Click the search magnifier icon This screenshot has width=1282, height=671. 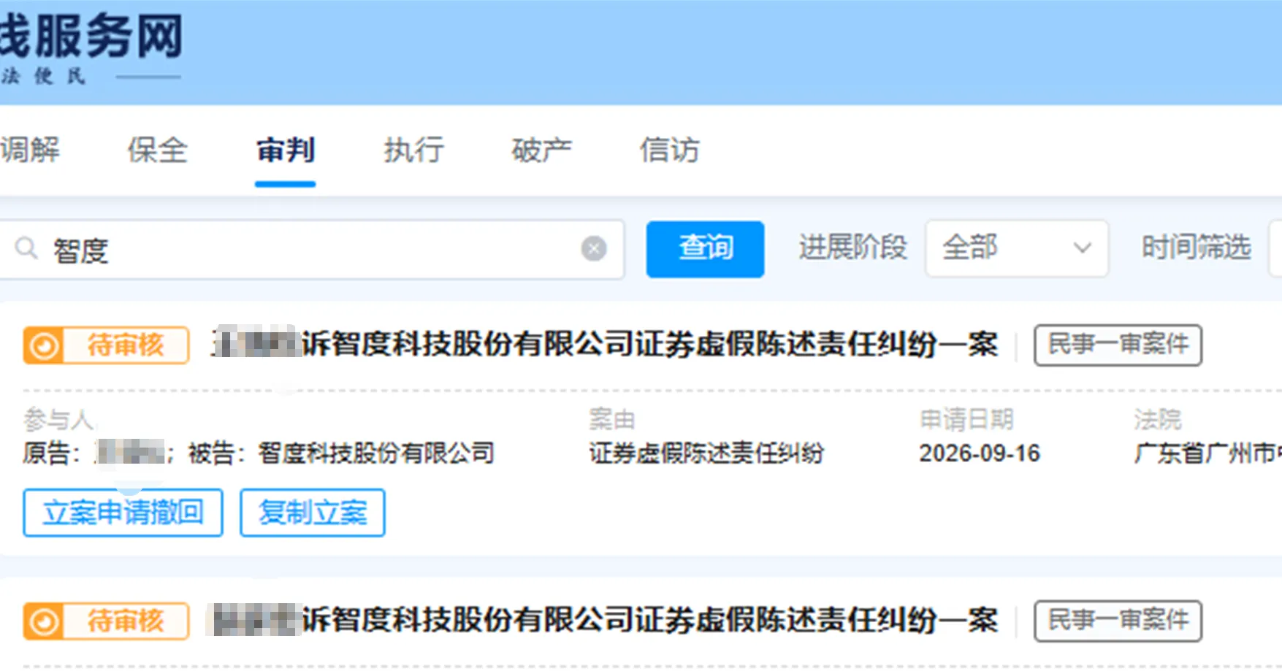pos(26,248)
